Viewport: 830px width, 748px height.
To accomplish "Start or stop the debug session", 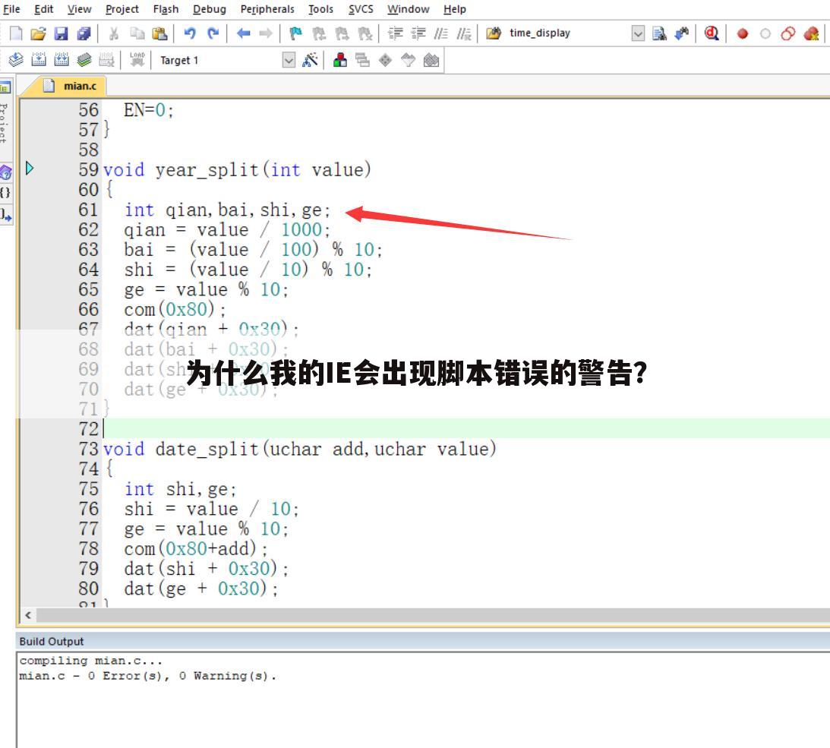I will point(712,34).
